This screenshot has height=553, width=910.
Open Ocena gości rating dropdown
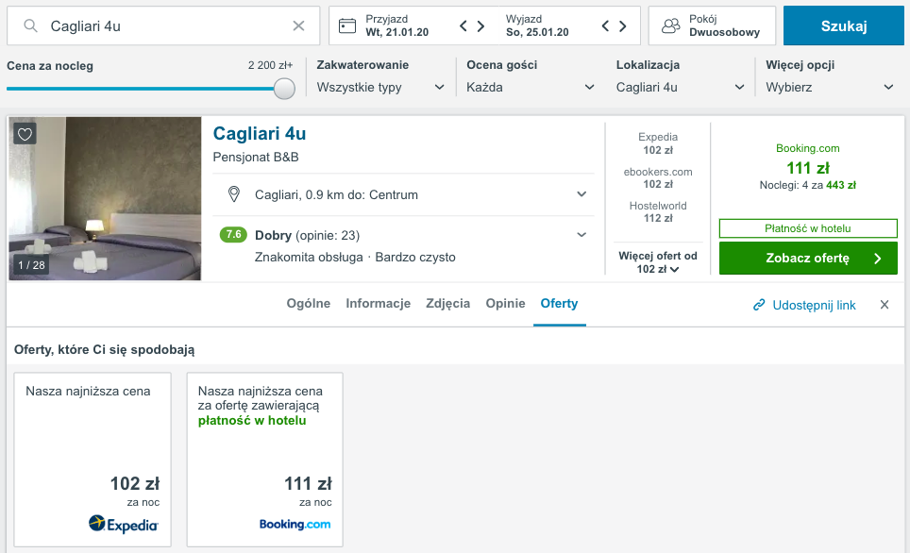(x=531, y=87)
